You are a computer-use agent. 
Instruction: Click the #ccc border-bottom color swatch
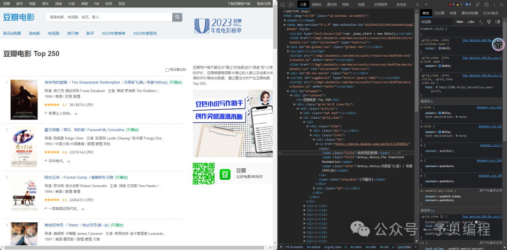tap(476, 222)
